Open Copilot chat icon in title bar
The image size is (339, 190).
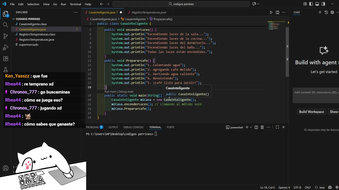pyautogui.click(x=254, y=4)
